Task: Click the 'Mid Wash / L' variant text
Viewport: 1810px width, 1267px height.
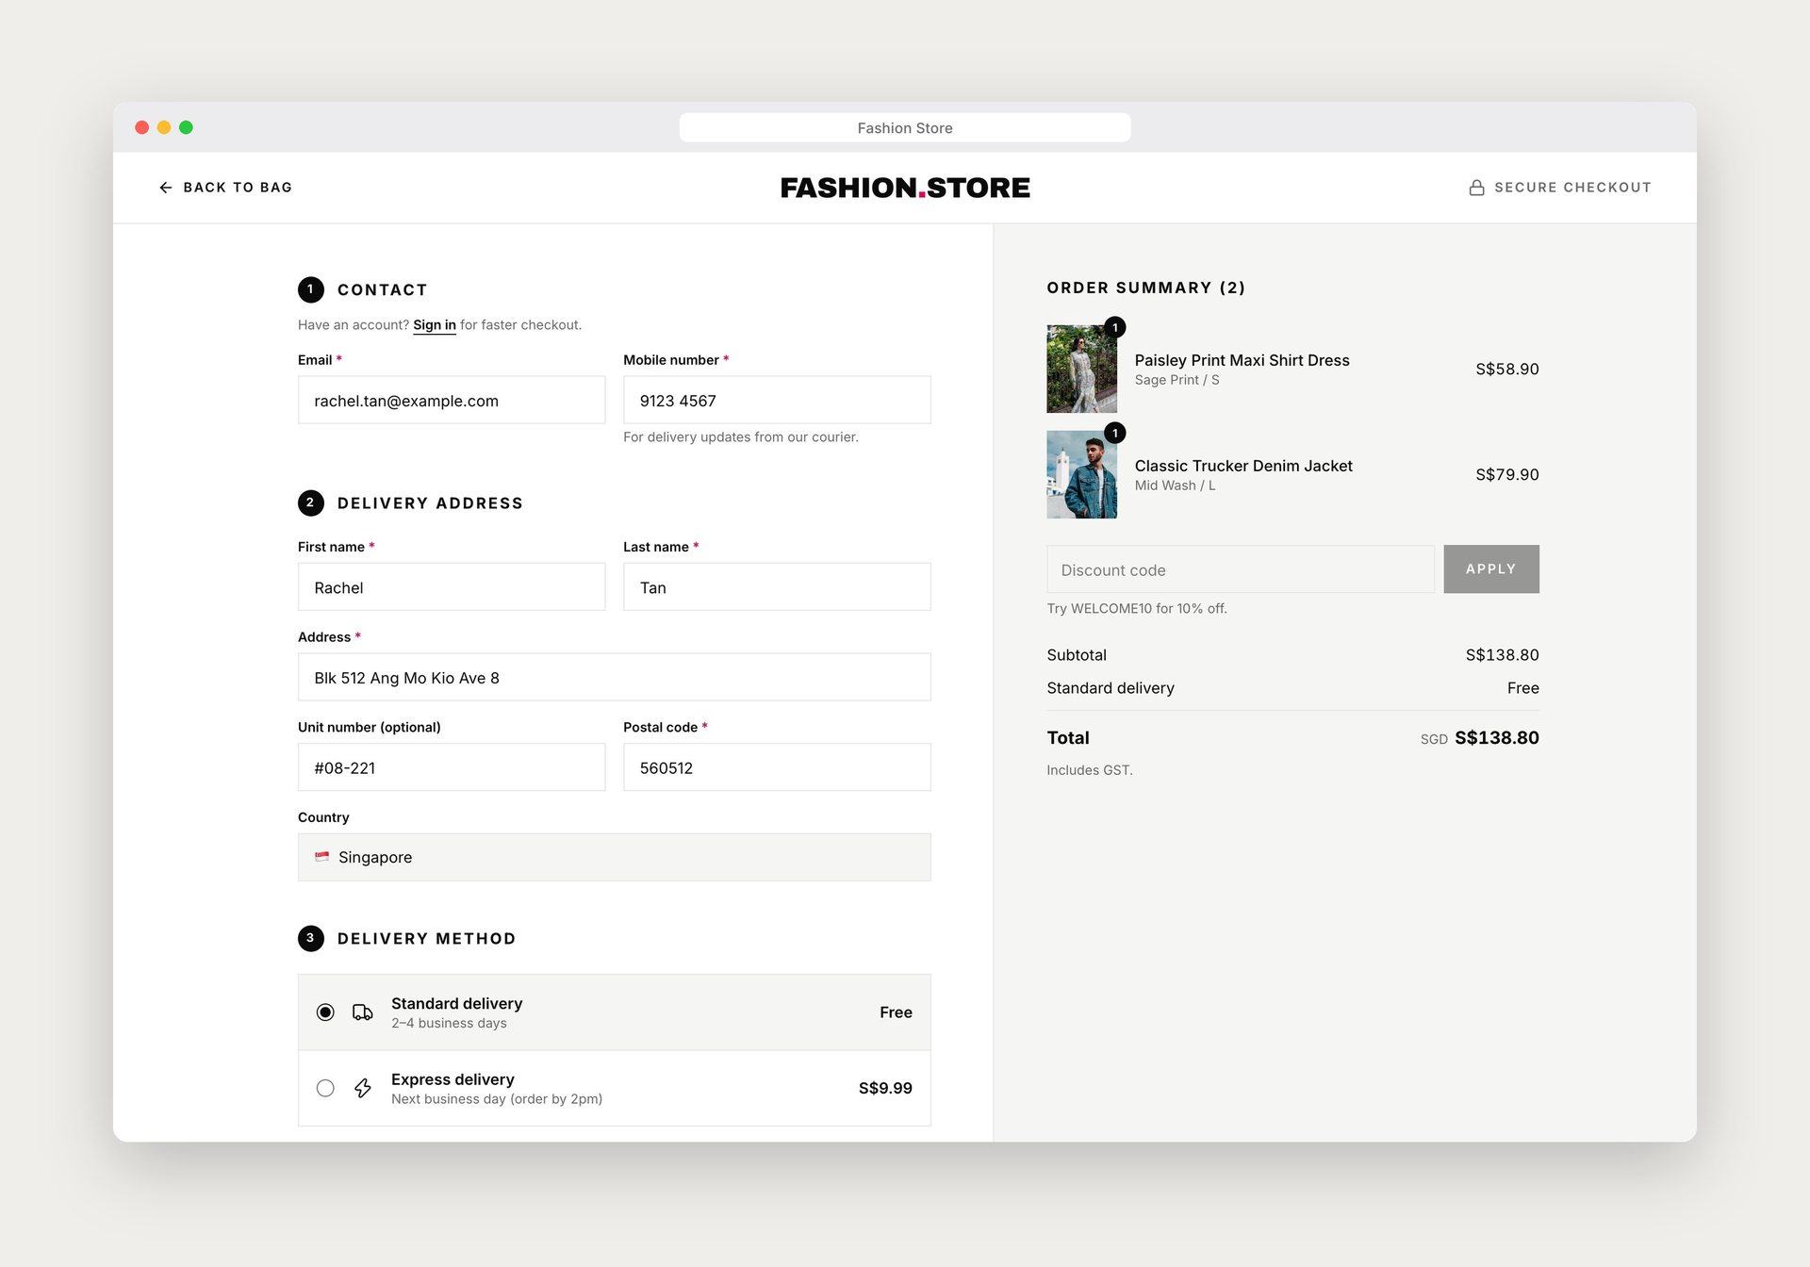Action: [1175, 485]
